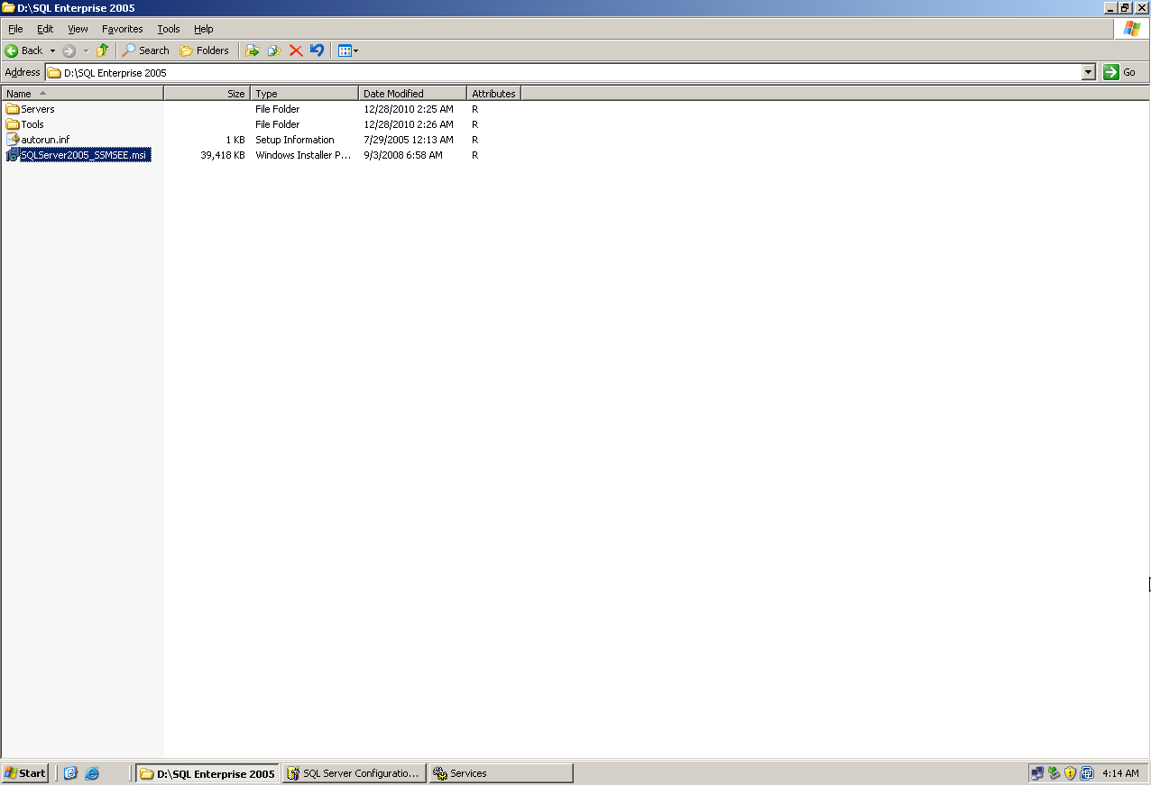Select the SQLServer2005_SSMSEE.msi installer icon

coord(13,155)
